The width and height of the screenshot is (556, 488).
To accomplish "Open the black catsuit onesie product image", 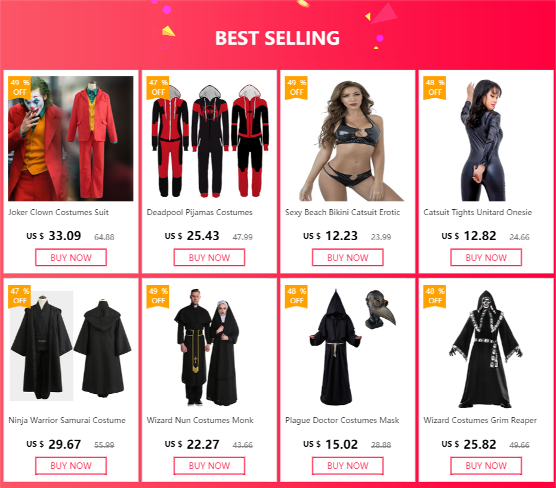I will (486, 139).
